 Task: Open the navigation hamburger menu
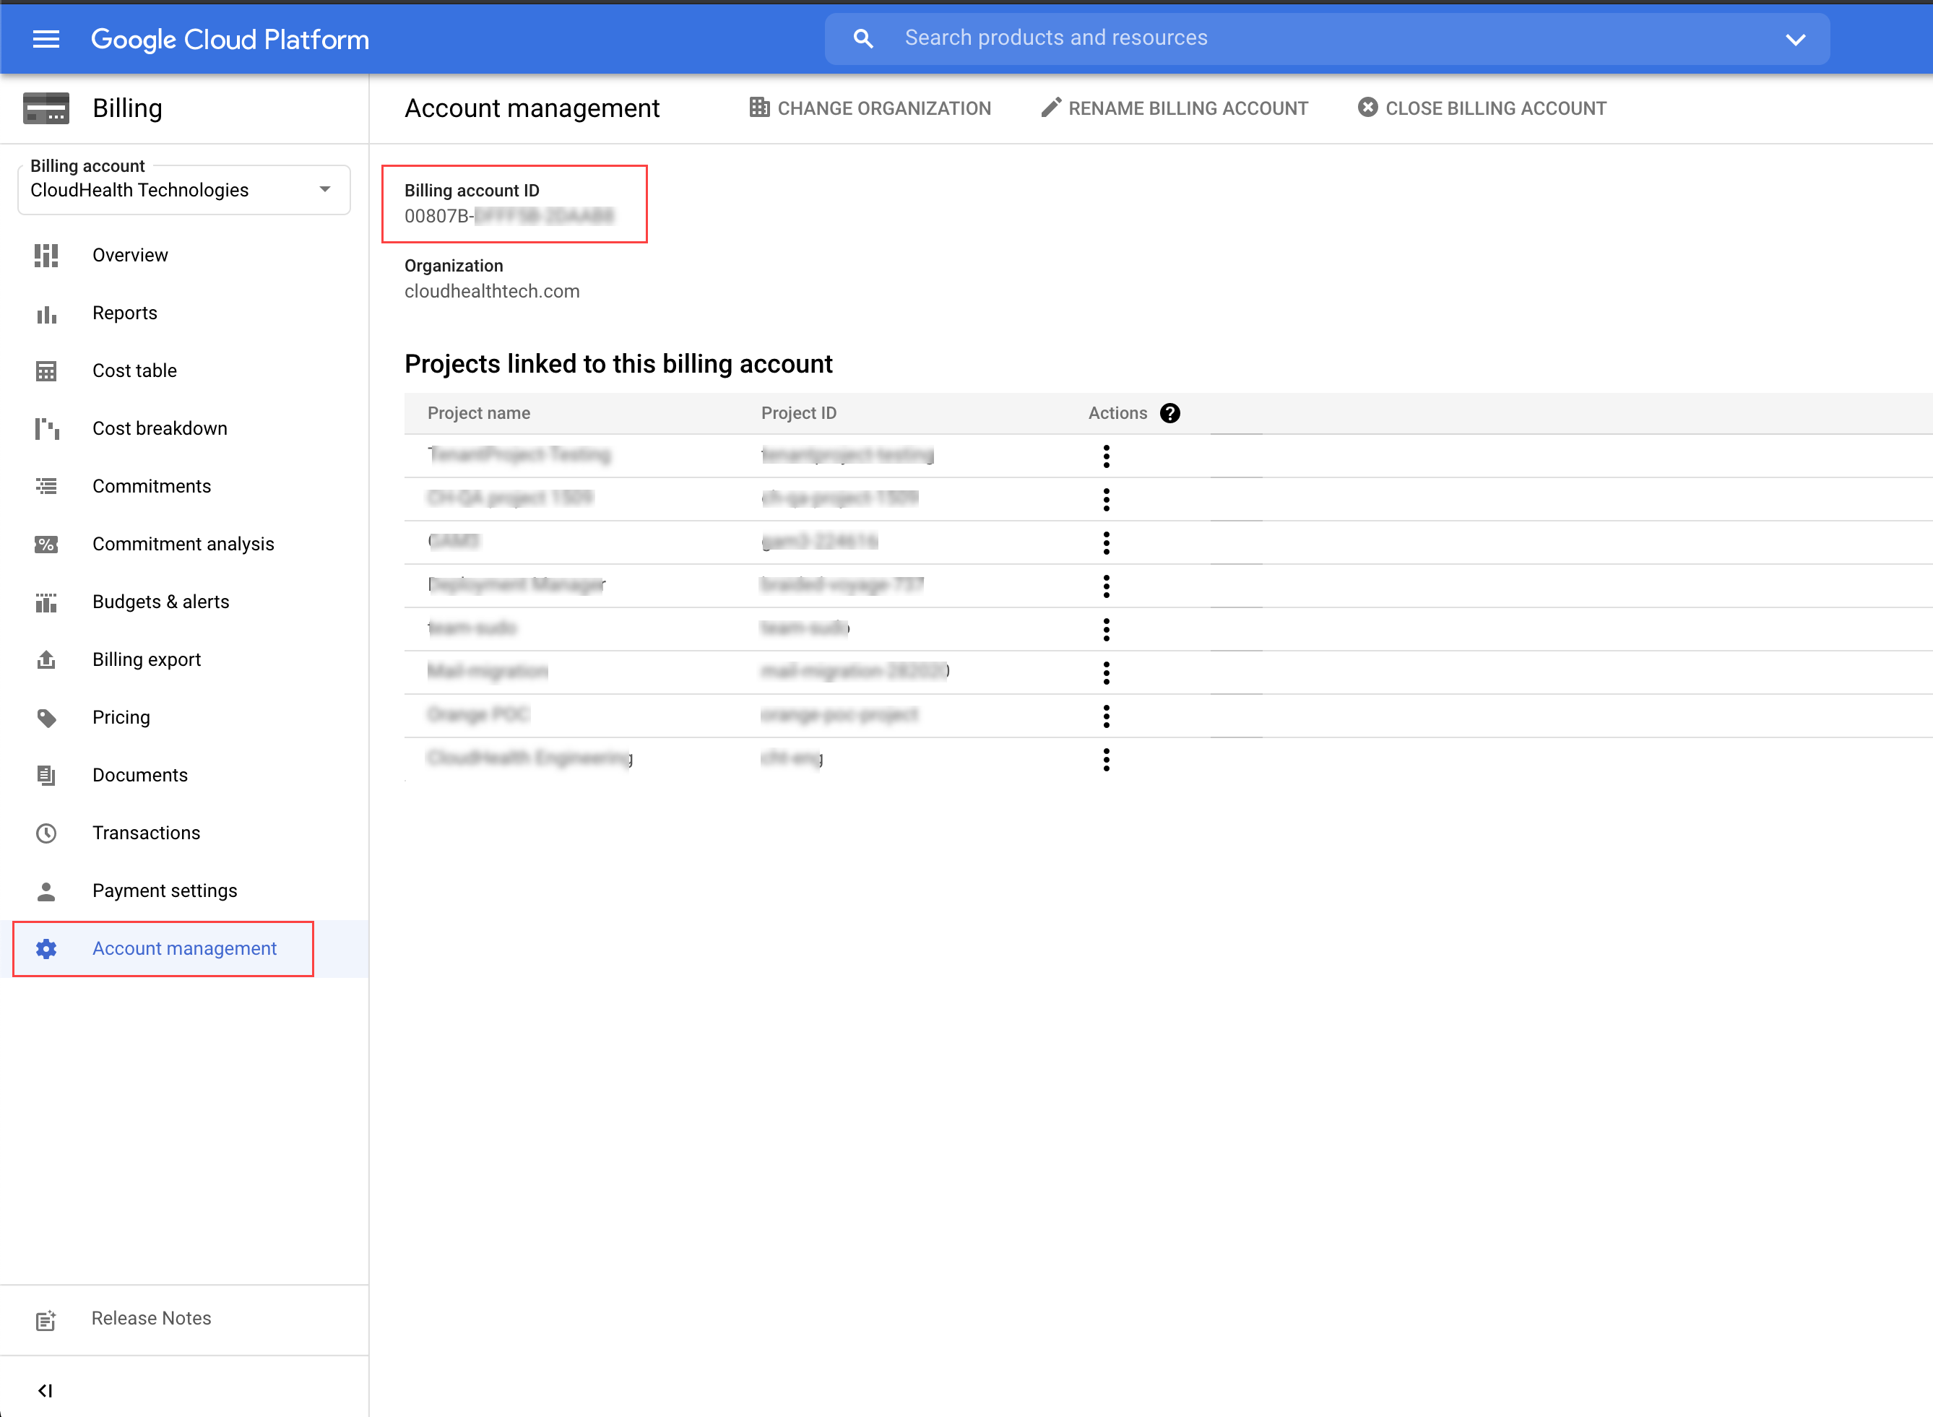46,38
